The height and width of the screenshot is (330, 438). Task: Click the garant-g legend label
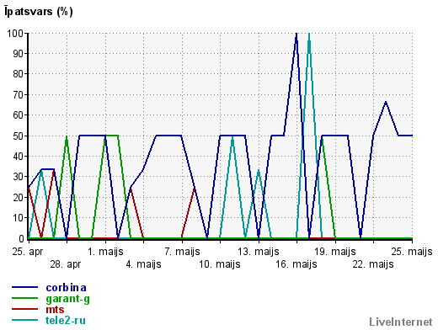coord(67,299)
